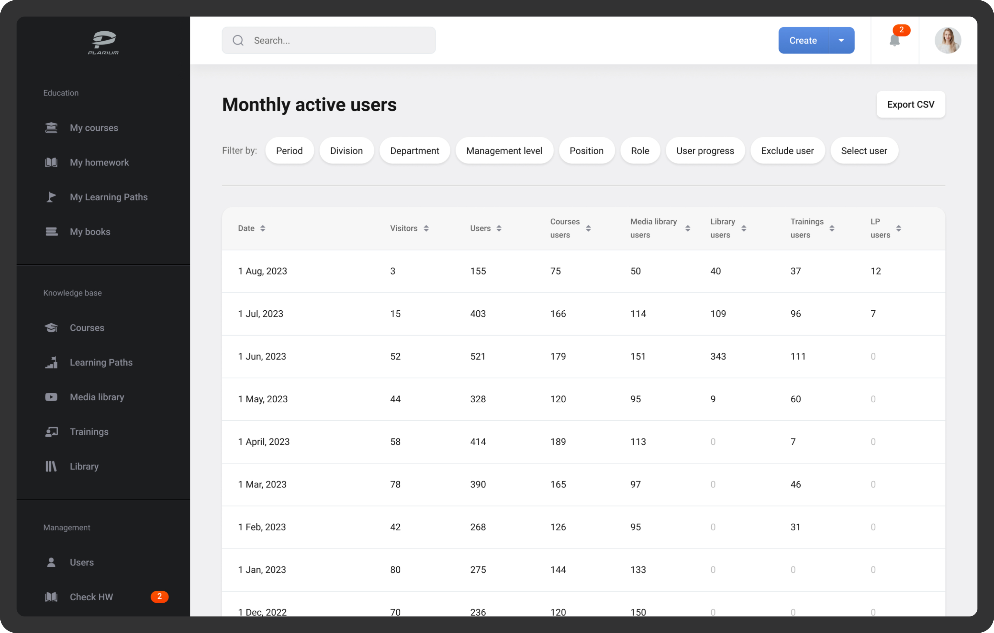Open the Division filter
Image resolution: width=994 pixels, height=633 pixels.
[x=346, y=151]
